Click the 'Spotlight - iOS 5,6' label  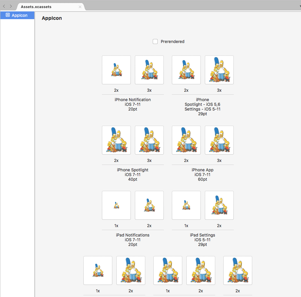tap(202, 104)
